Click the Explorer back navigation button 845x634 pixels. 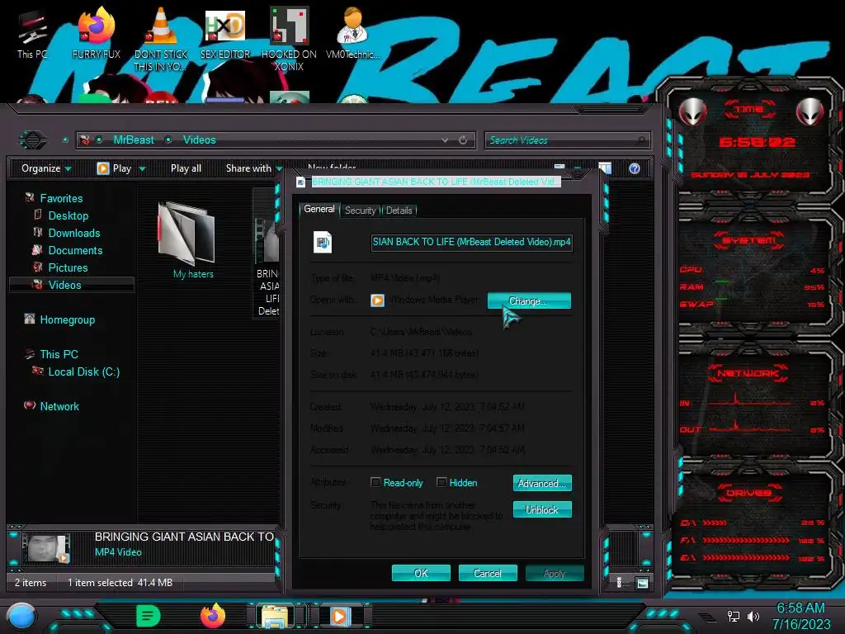tap(33, 140)
